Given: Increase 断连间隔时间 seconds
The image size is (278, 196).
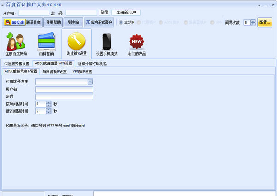Looking at the screenshot, I should coord(49,110).
